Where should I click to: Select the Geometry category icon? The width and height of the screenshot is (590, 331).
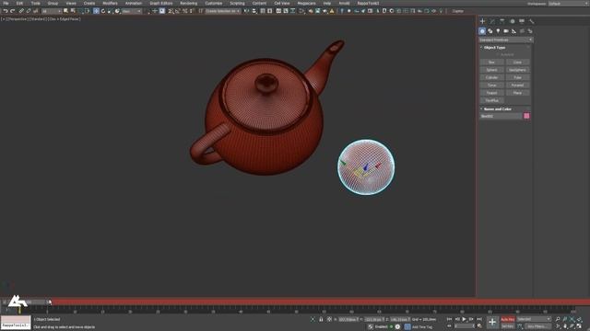click(482, 31)
